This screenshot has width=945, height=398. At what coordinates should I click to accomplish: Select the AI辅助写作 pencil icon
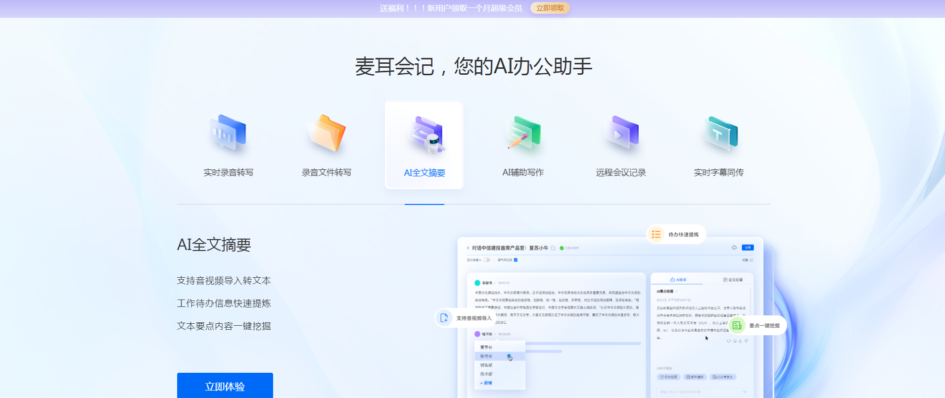pyautogui.click(x=523, y=133)
